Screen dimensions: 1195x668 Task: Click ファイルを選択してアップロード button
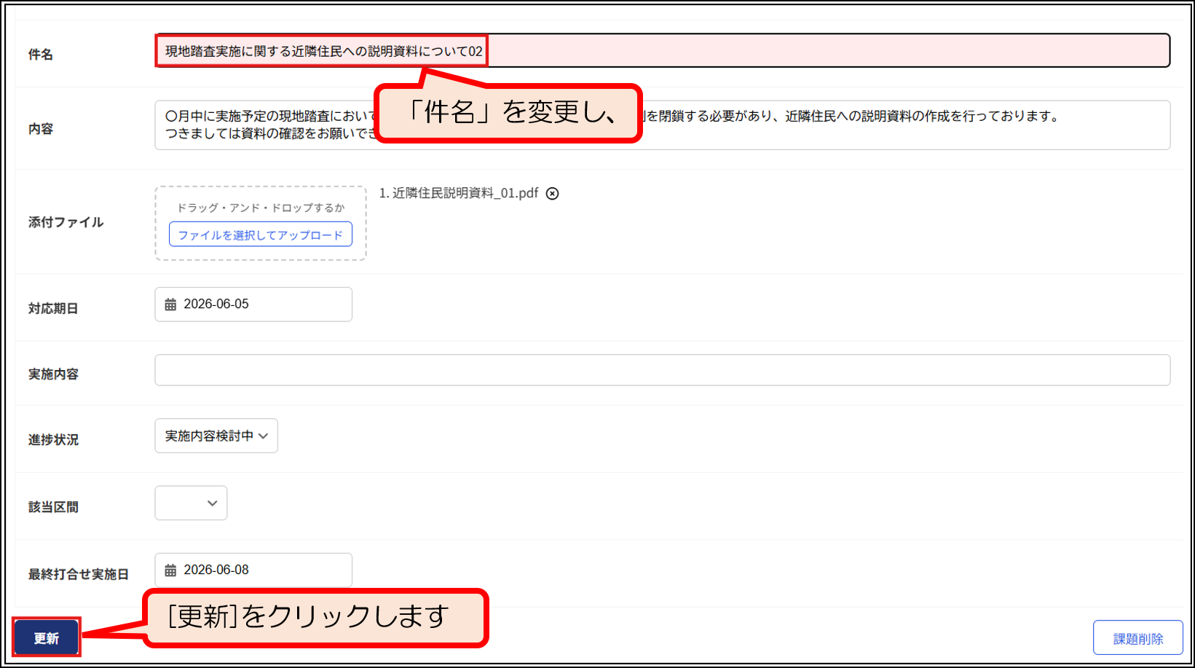(x=261, y=235)
